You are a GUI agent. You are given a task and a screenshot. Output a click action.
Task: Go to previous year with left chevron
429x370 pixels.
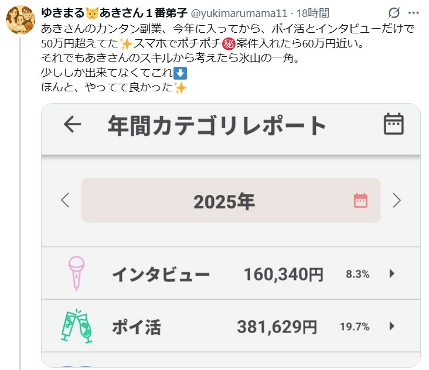65,201
